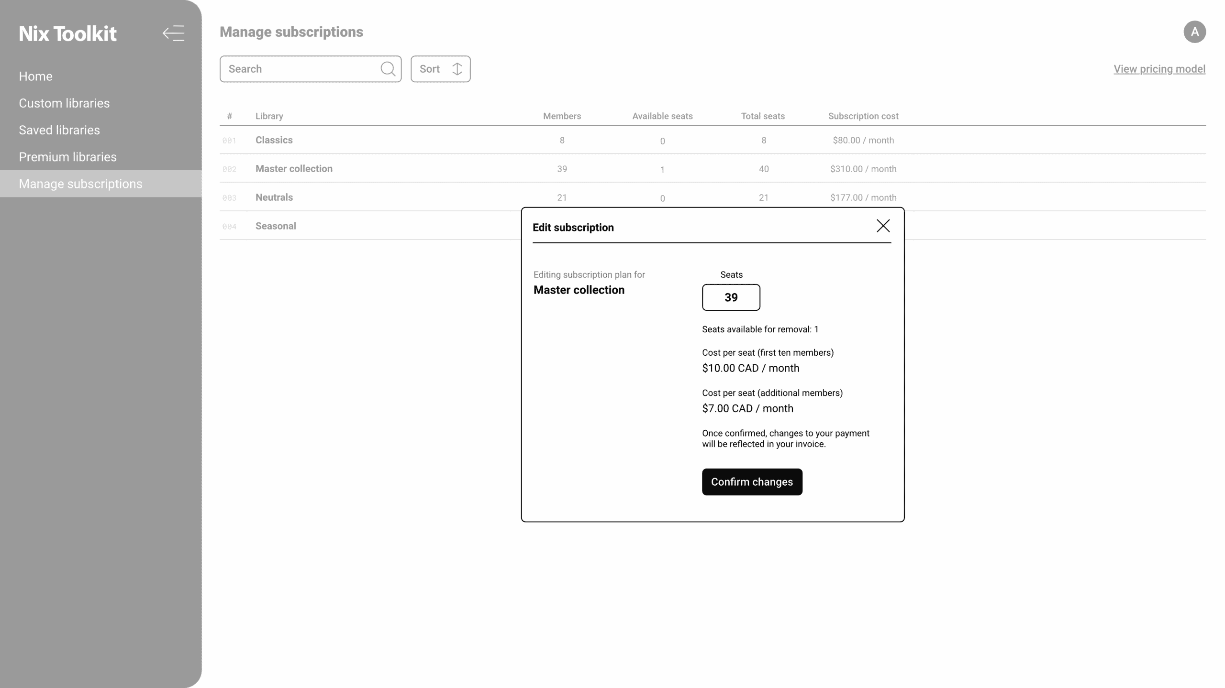Click View pricing model link
The image size is (1225, 688).
pos(1159,69)
